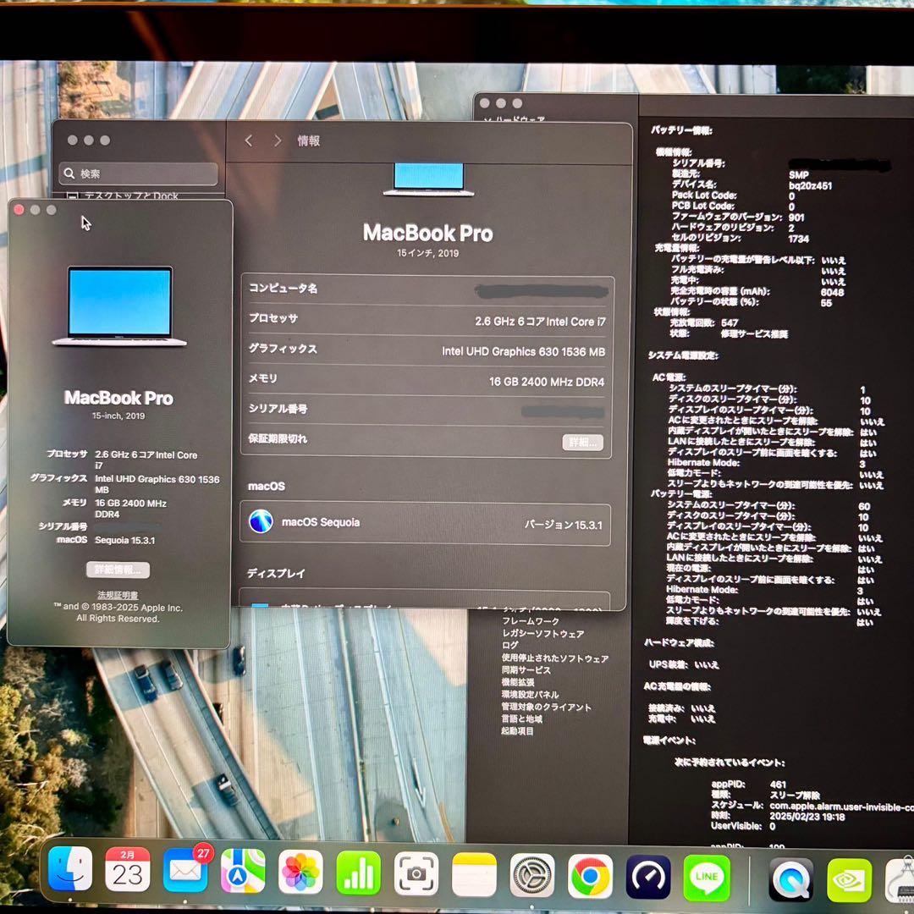Select フレームワーク in System Information sidebar

tap(531, 621)
